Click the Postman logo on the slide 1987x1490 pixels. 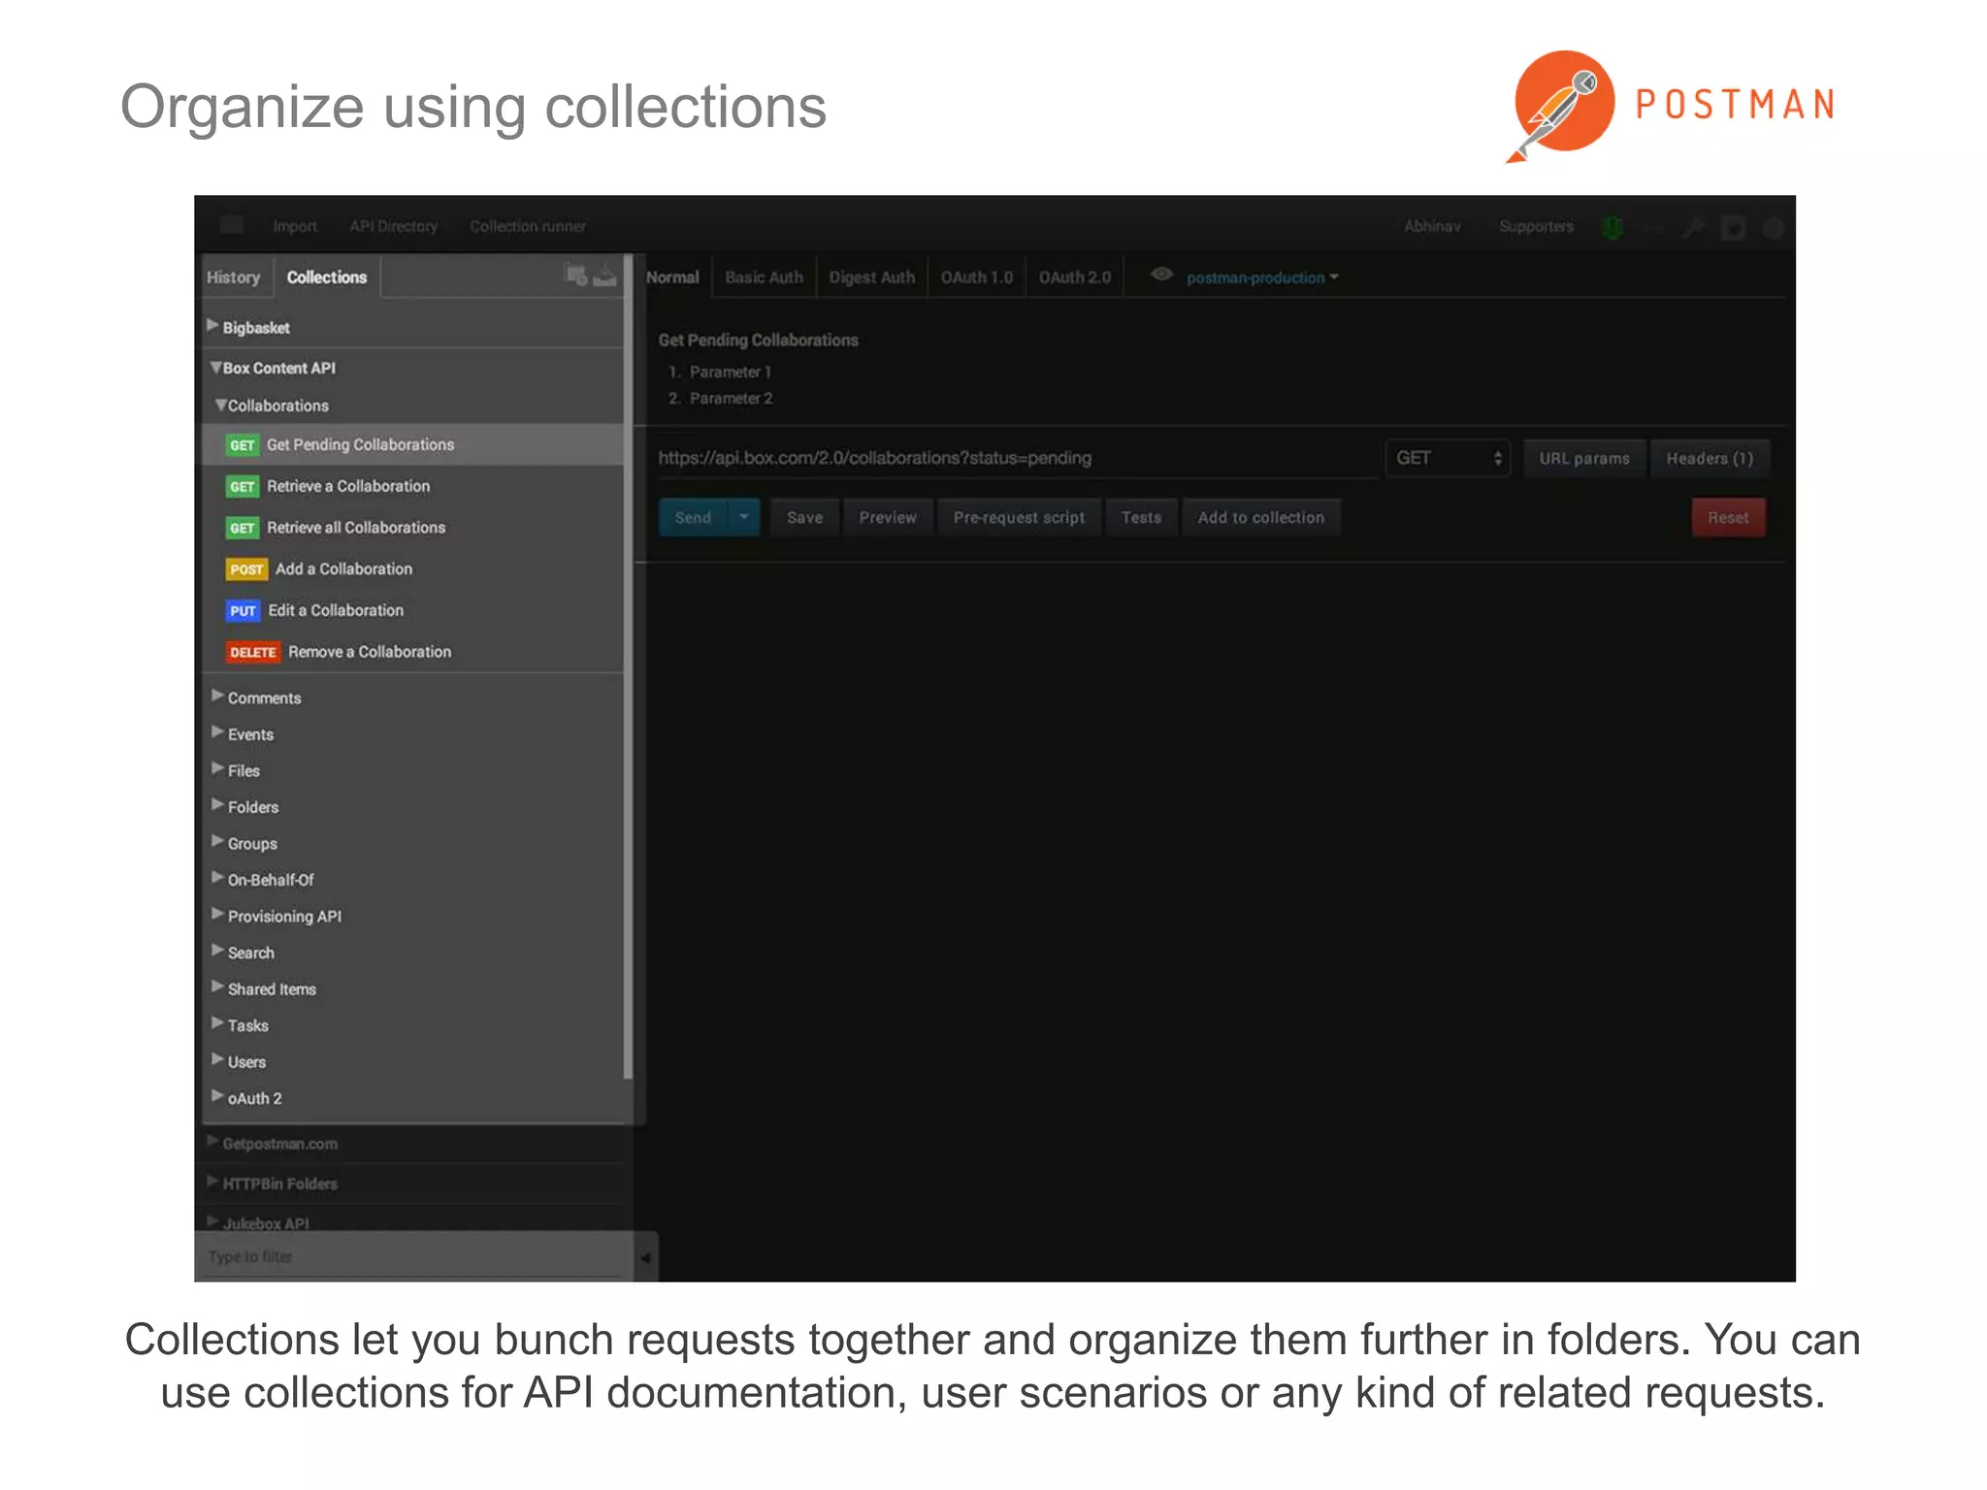tap(1671, 106)
